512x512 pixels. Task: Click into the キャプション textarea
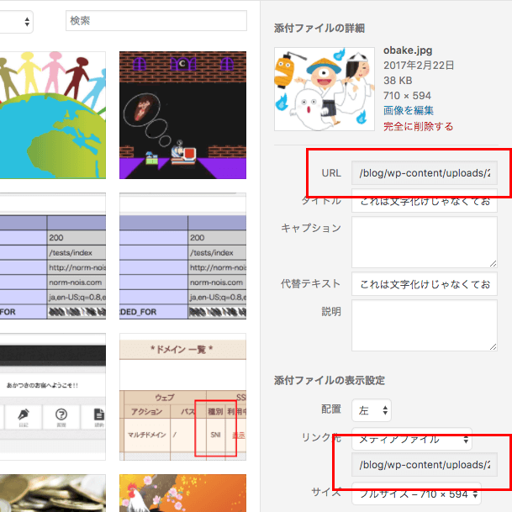point(424,241)
